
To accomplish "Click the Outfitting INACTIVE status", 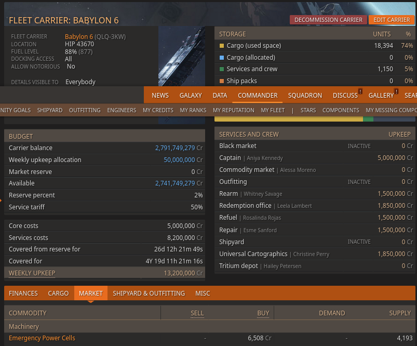I will [x=359, y=182].
